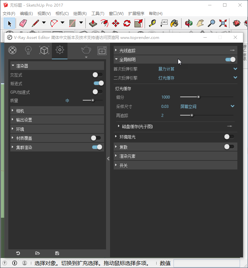Toggle the 材质覆盖 material override switch
Image resolution: width=248 pixels, height=268 pixels.
(96, 138)
